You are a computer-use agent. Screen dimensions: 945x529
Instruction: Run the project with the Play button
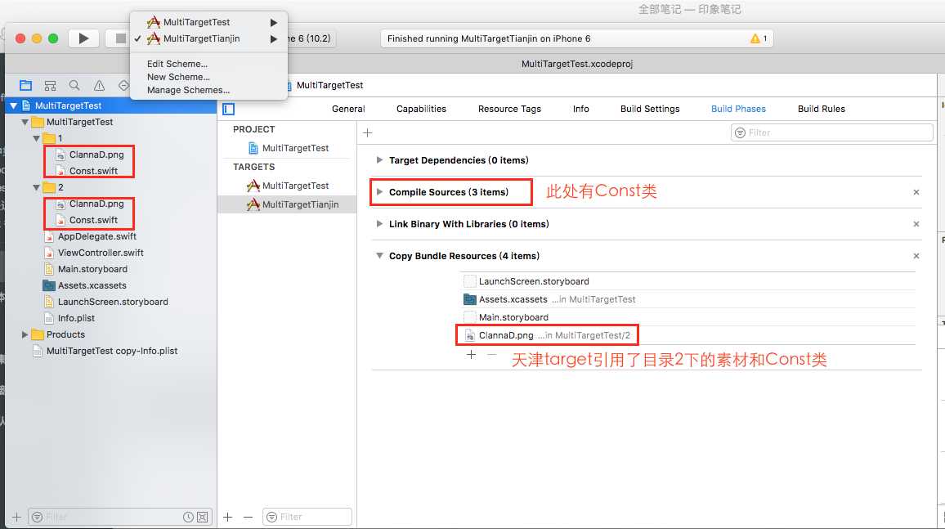(x=83, y=38)
